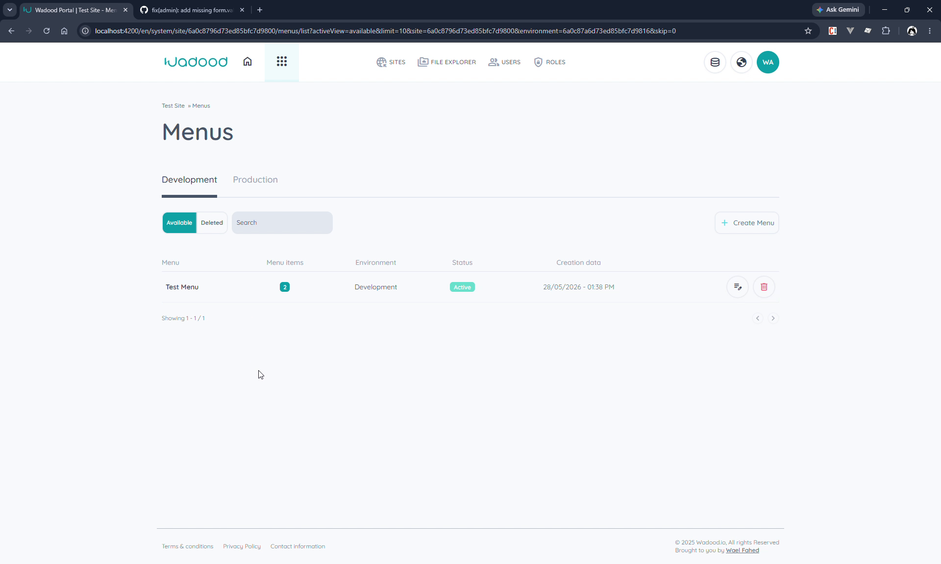Edit the Test Menu row

coord(738,287)
